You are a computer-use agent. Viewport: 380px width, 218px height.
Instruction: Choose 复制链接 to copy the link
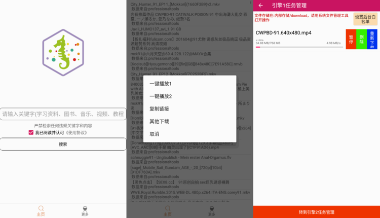pyautogui.click(x=160, y=109)
